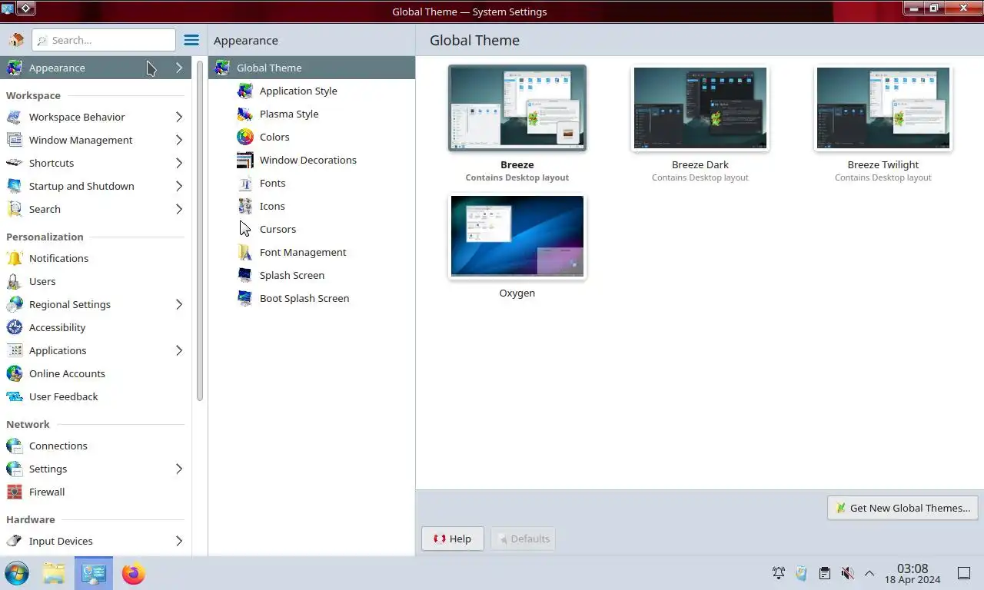Click Show Desktop button in taskbar
Viewport: 984px width, 590px height.
964,573
